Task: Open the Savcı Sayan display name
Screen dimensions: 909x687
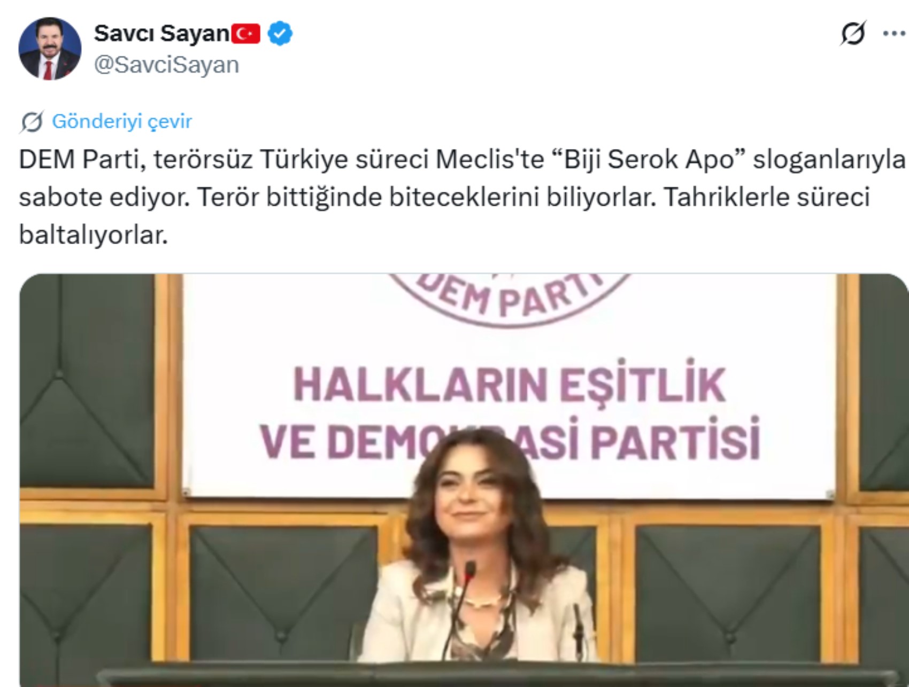Action: tap(162, 34)
